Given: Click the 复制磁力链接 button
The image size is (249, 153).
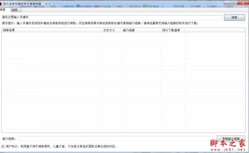Looking at the screenshot, I should (231, 138).
